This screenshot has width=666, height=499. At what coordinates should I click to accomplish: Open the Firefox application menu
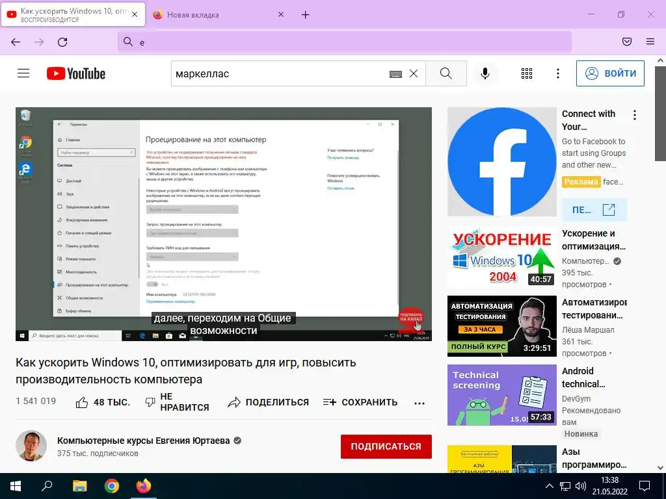[x=650, y=42]
